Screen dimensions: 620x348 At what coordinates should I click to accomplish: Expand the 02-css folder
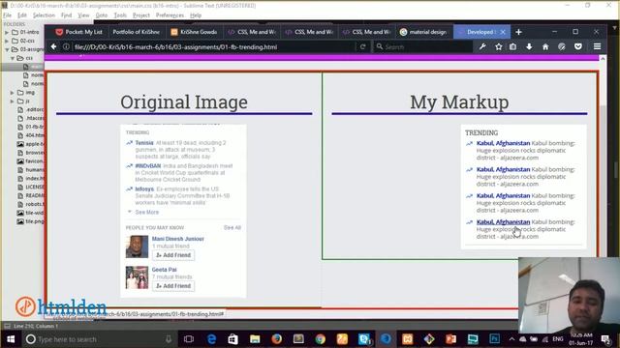[x=7, y=41]
